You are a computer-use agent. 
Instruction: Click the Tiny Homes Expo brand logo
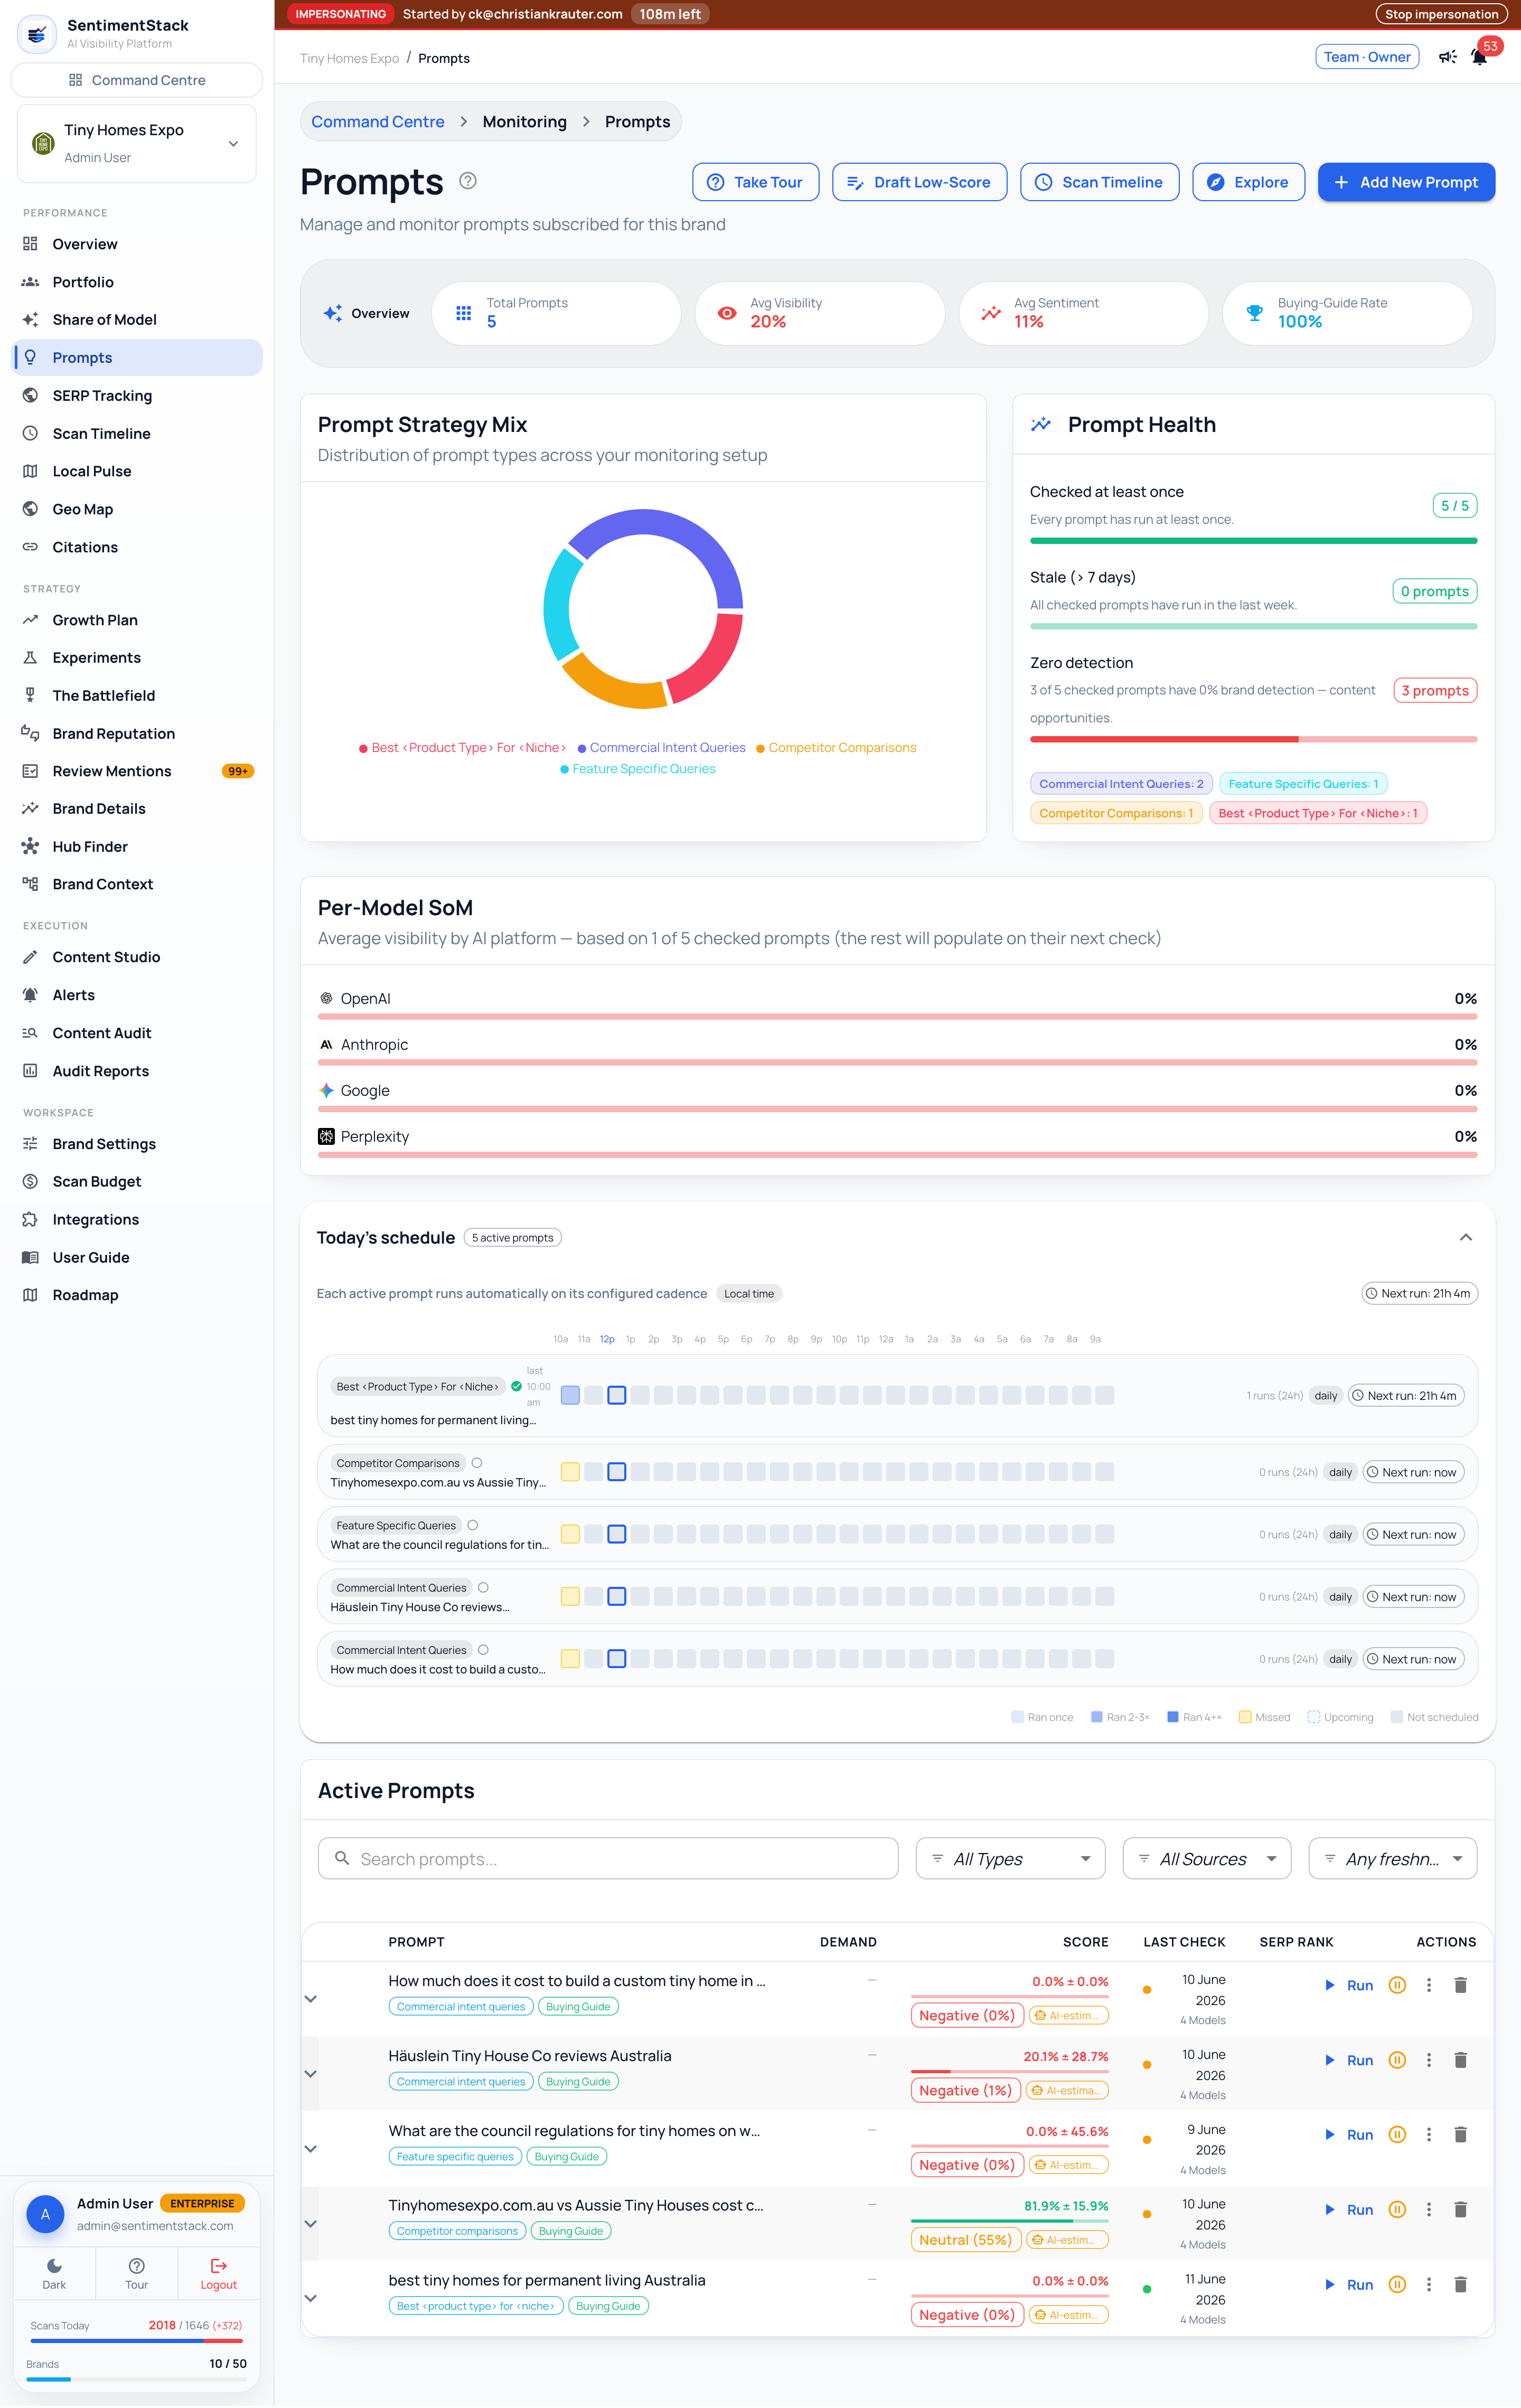[x=43, y=143]
